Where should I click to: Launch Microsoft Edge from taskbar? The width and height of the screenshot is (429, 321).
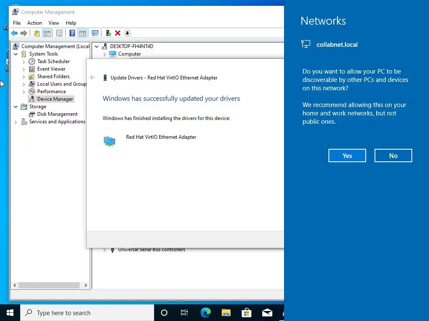[x=205, y=313]
